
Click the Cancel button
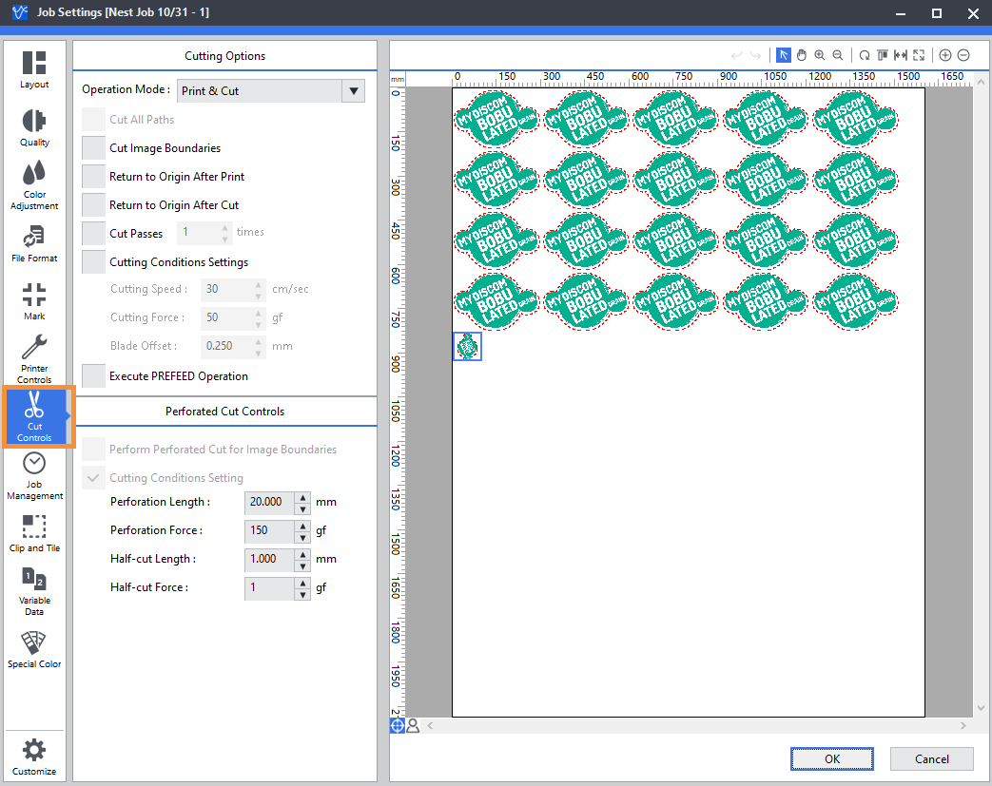(x=931, y=758)
